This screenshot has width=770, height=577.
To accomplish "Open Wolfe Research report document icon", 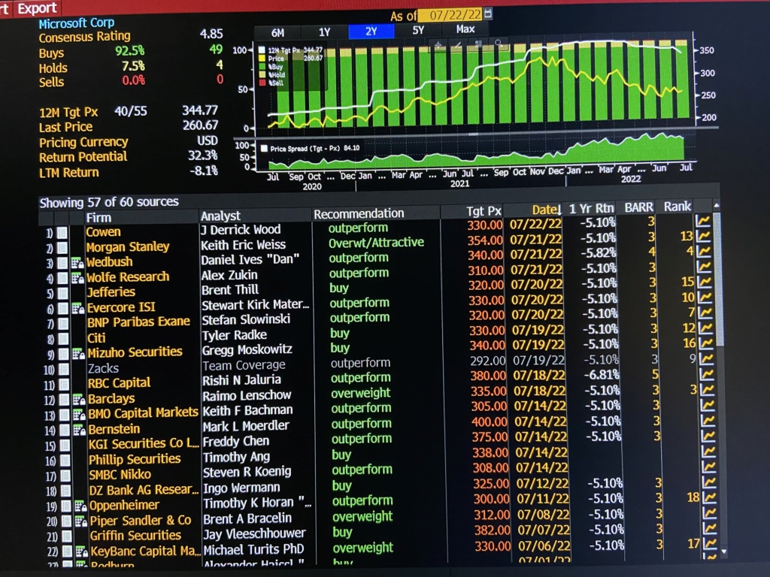I will 77,279.
